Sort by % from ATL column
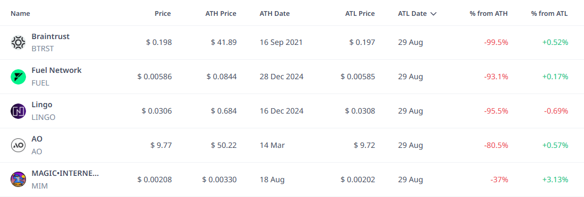The image size is (584, 197). [x=550, y=14]
